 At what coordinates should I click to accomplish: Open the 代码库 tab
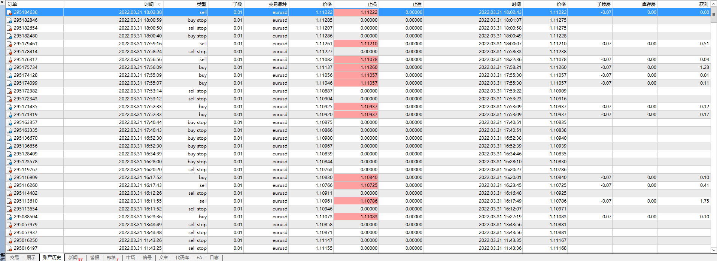point(182,258)
